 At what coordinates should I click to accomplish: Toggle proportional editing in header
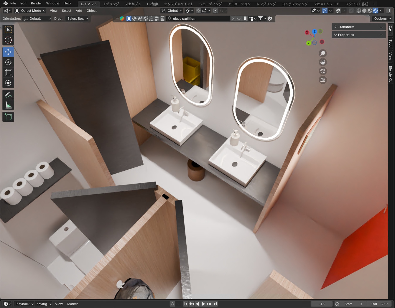215,11
